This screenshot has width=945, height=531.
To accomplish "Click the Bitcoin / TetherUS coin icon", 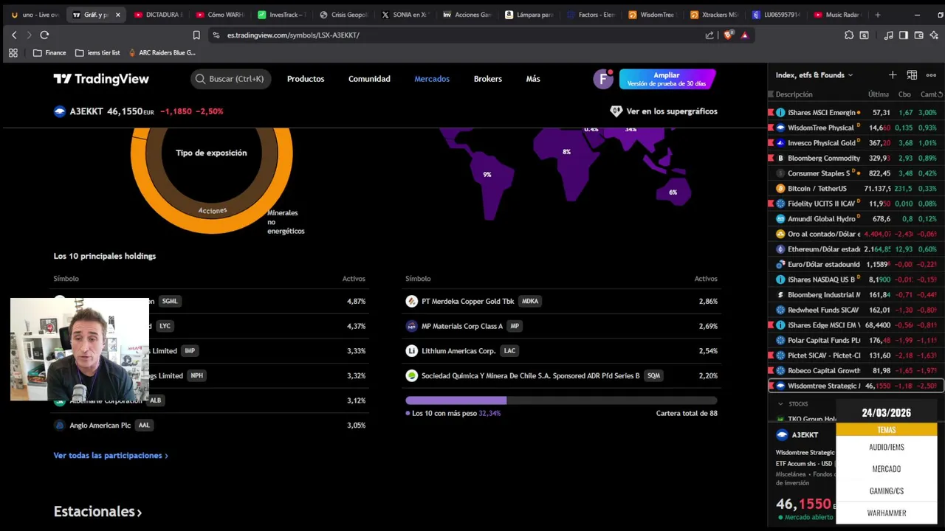I will (x=780, y=188).
